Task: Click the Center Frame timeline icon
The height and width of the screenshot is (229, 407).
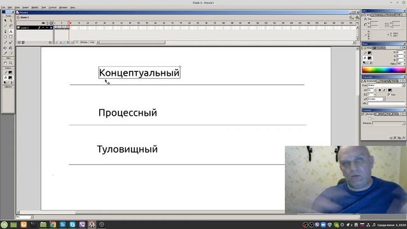Action: tap(57, 43)
